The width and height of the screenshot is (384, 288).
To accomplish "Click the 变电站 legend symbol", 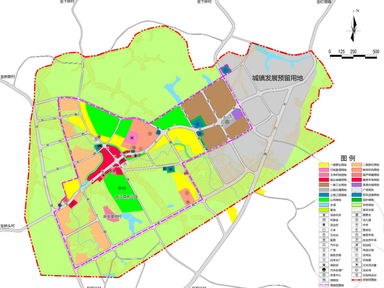I will [357, 255].
